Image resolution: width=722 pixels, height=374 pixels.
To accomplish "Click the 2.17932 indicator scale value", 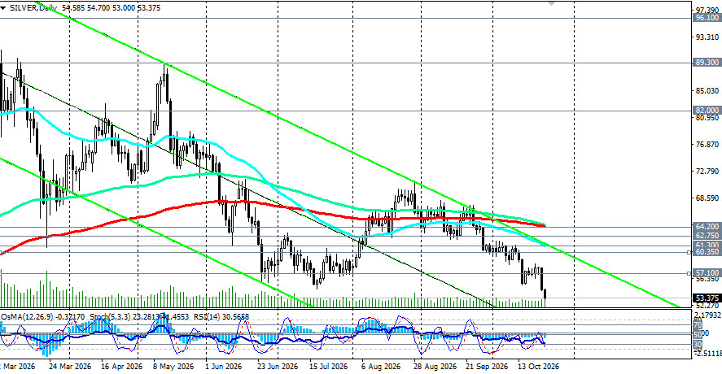I will point(708,315).
